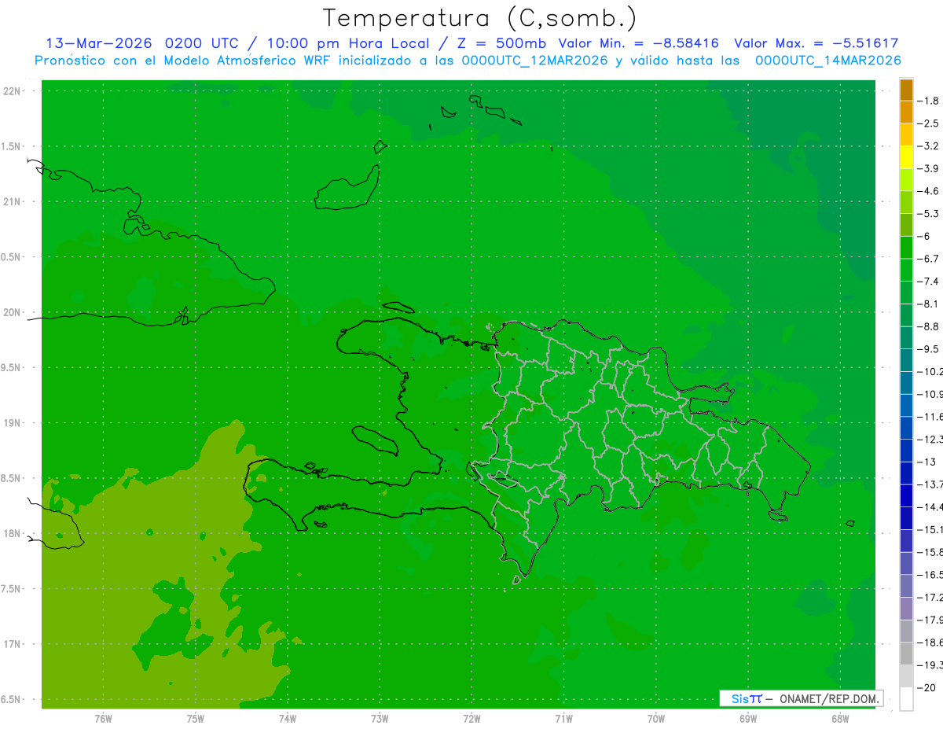Click the 73W longitude axis label
This screenshot has height=729, width=943.
(380, 719)
